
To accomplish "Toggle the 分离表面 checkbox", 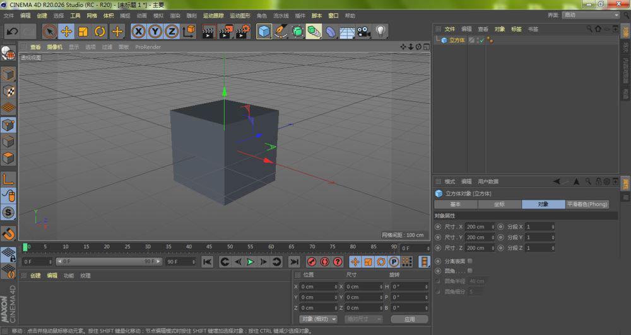I will (469, 261).
